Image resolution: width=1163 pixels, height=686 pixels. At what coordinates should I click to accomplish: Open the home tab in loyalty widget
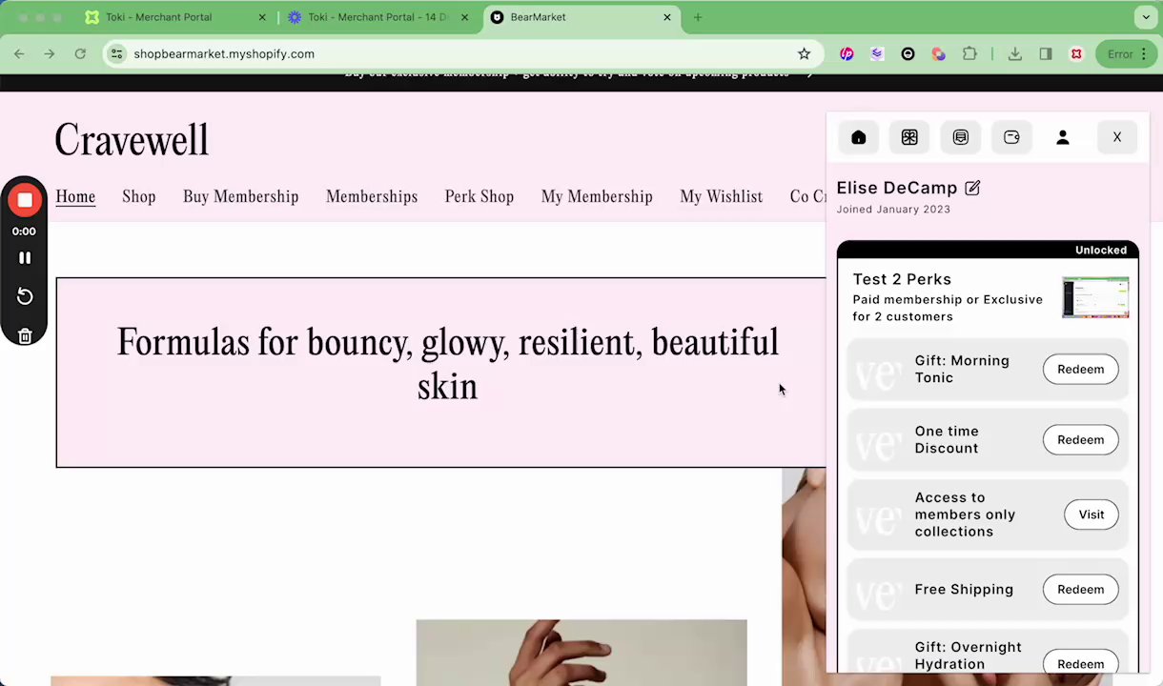coord(858,137)
